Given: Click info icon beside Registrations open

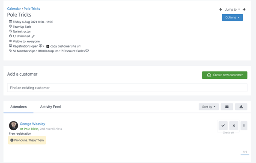Looking at the screenshot, I should tap(41, 46).
